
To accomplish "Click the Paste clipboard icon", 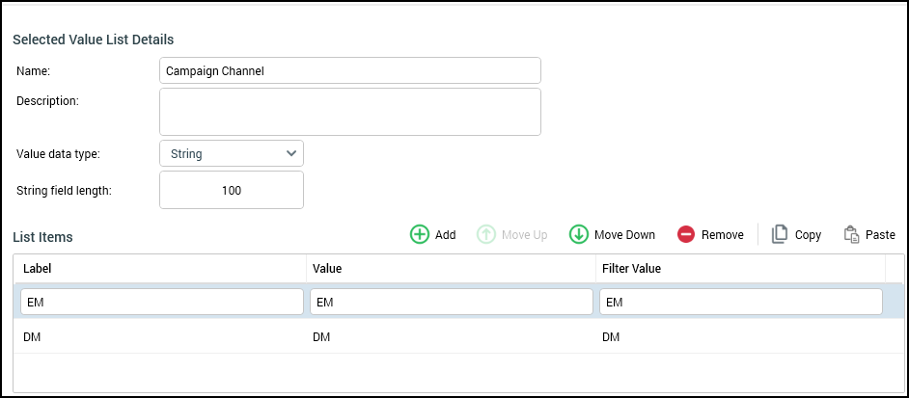I will tap(851, 234).
